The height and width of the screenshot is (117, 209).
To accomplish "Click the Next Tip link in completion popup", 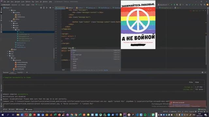I will [106, 70].
